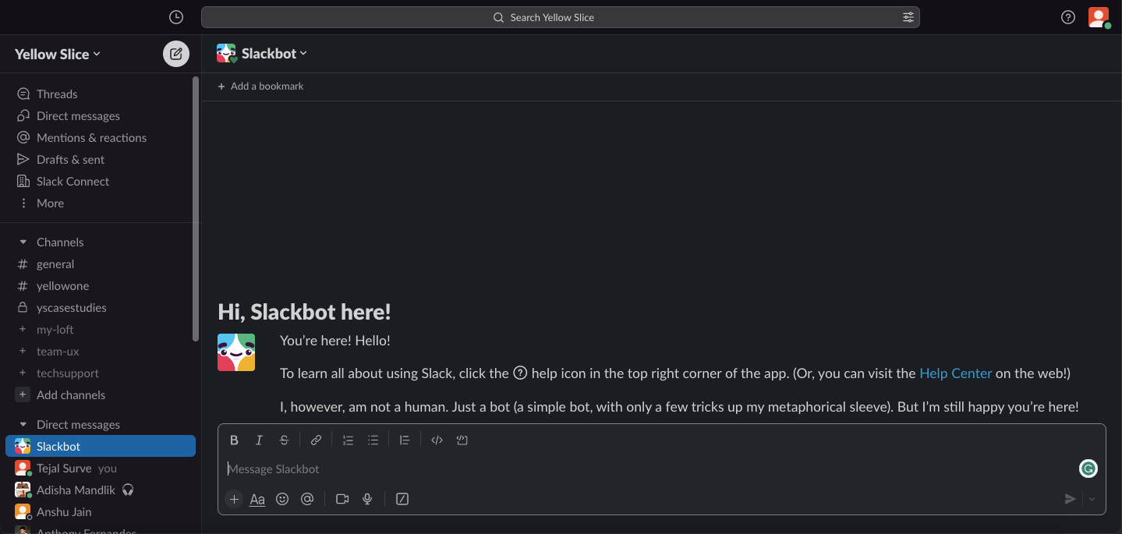The width and height of the screenshot is (1122, 534).
Task: Click the help question mark icon
Action: [x=1068, y=17]
